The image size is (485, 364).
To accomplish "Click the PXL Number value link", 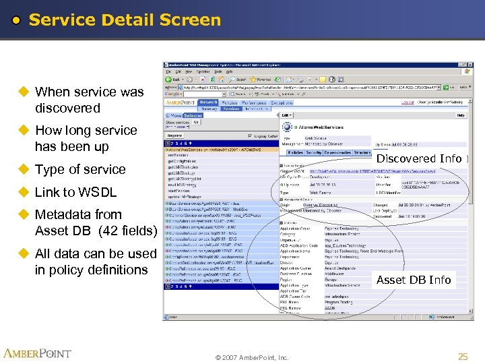I will click(x=329, y=307).
